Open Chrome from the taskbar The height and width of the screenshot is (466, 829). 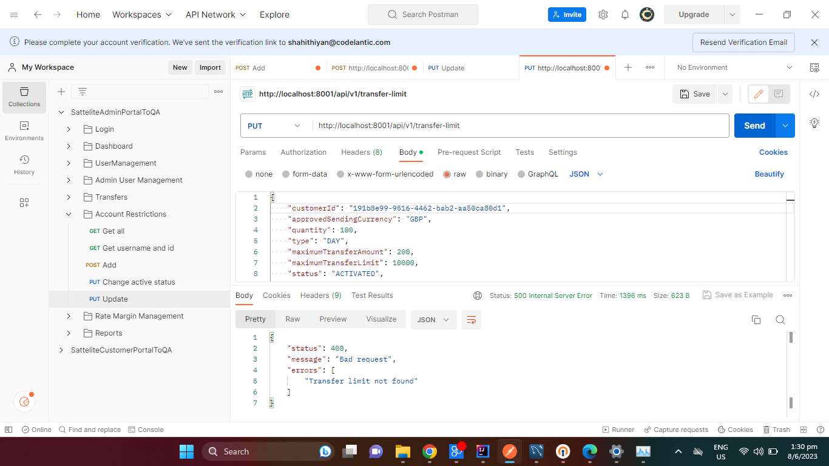pos(430,451)
